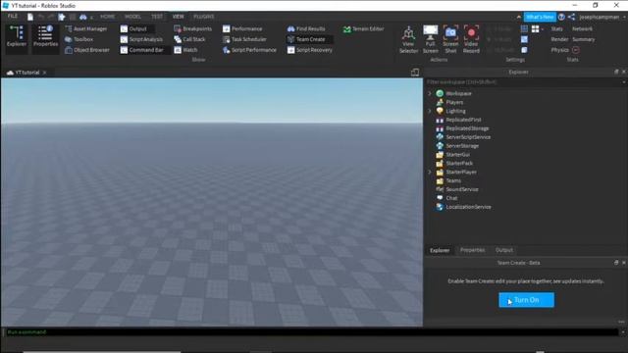
Task: Toggle Physics stats
Action: click(559, 50)
